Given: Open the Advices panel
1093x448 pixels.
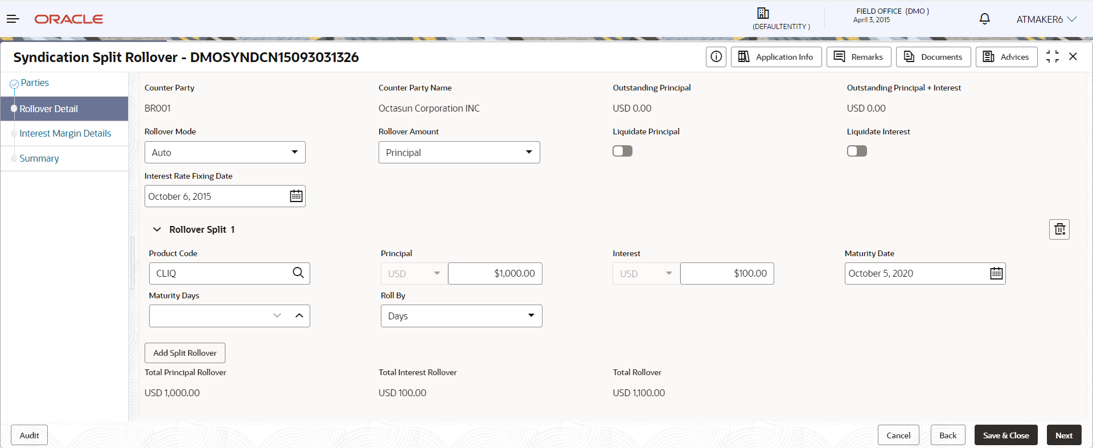Looking at the screenshot, I should [1006, 57].
